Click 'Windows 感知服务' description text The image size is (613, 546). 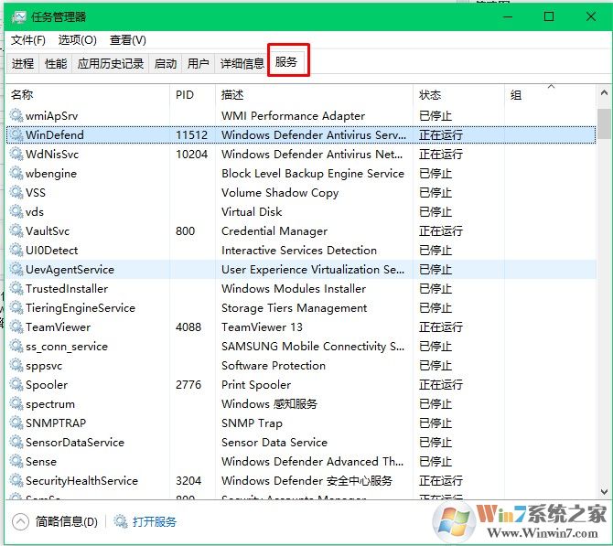tap(269, 403)
